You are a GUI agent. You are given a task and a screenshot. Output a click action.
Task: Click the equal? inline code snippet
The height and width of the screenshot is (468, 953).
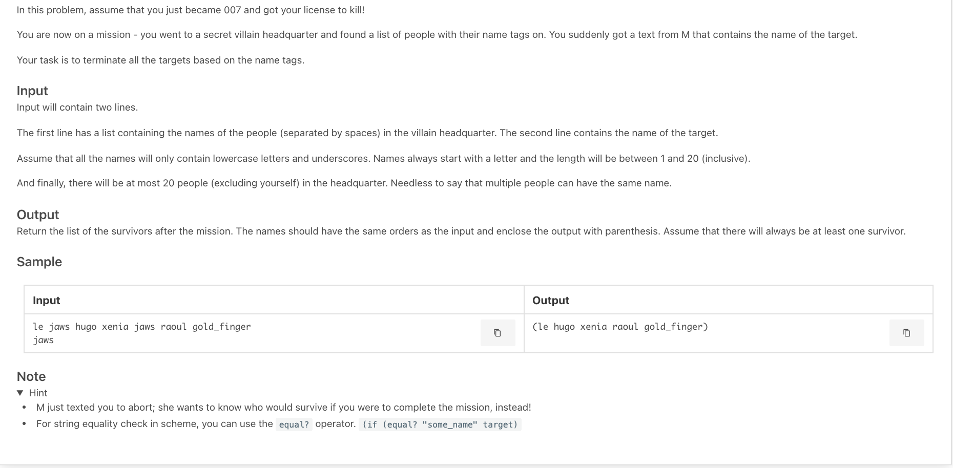pyautogui.click(x=294, y=424)
